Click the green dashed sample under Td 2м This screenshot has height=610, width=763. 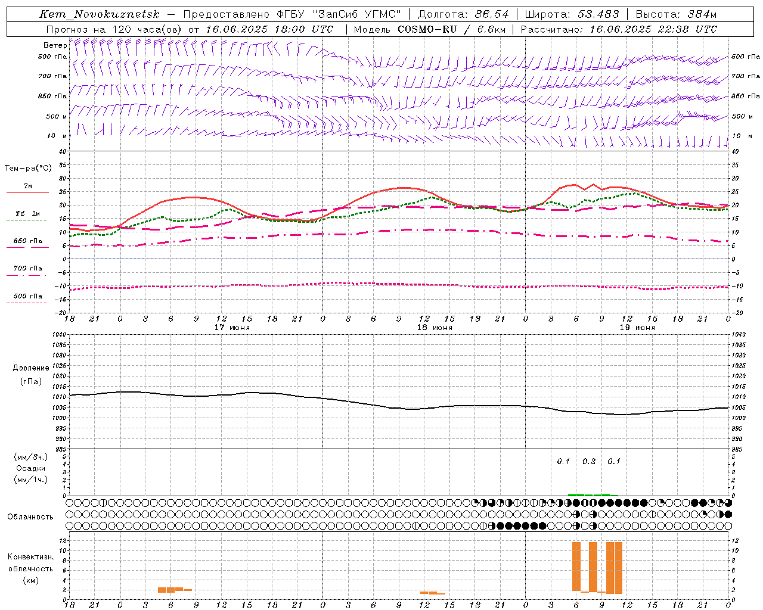tap(26, 220)
